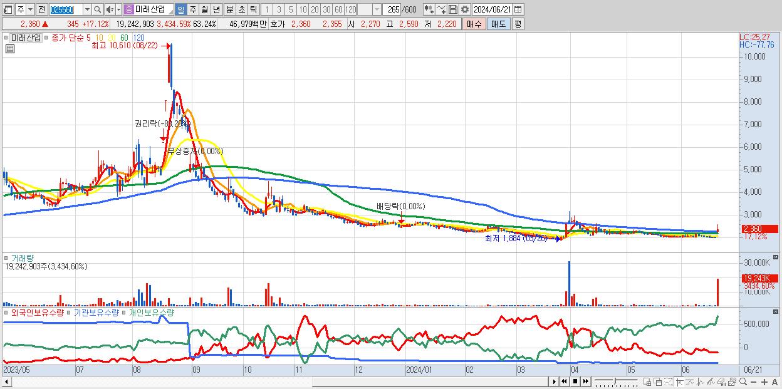Click the 3D volume bars icon in bottom toolbar
Screen dimensions: 782x389
[721, 381]
